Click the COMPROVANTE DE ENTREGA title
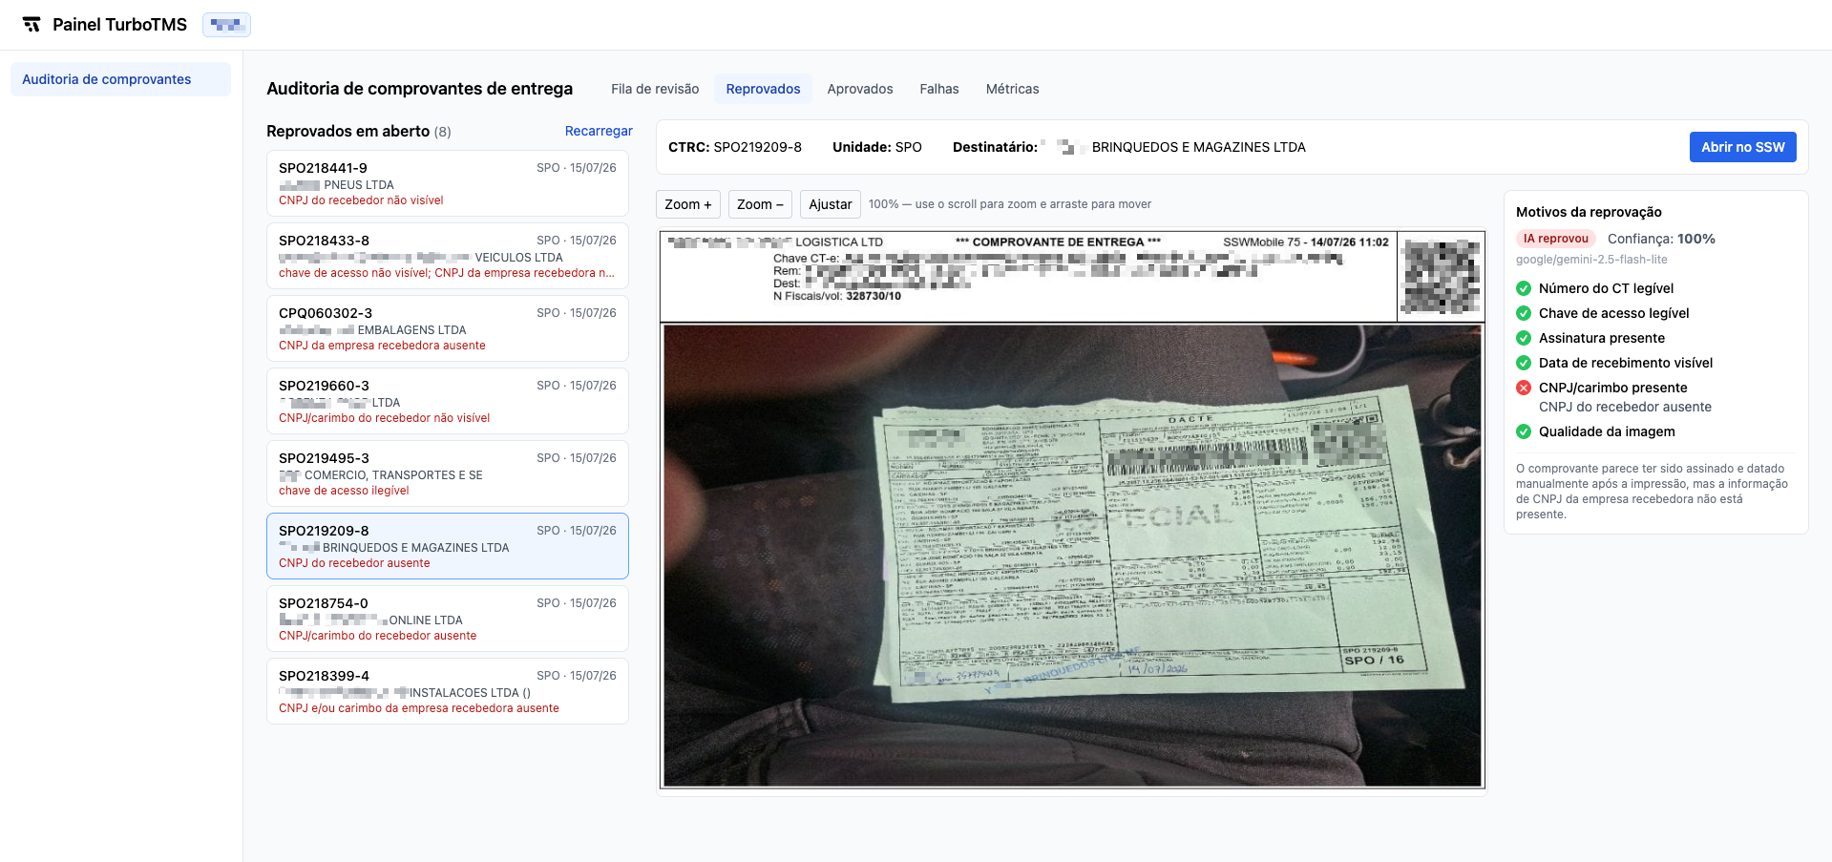 point(1058,242)
